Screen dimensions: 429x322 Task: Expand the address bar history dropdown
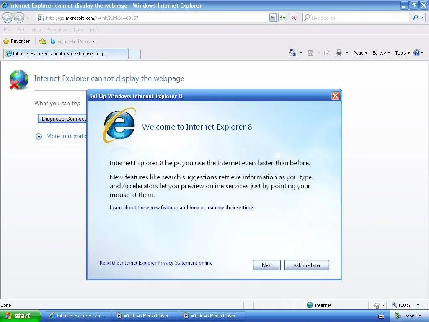(272, 18)
